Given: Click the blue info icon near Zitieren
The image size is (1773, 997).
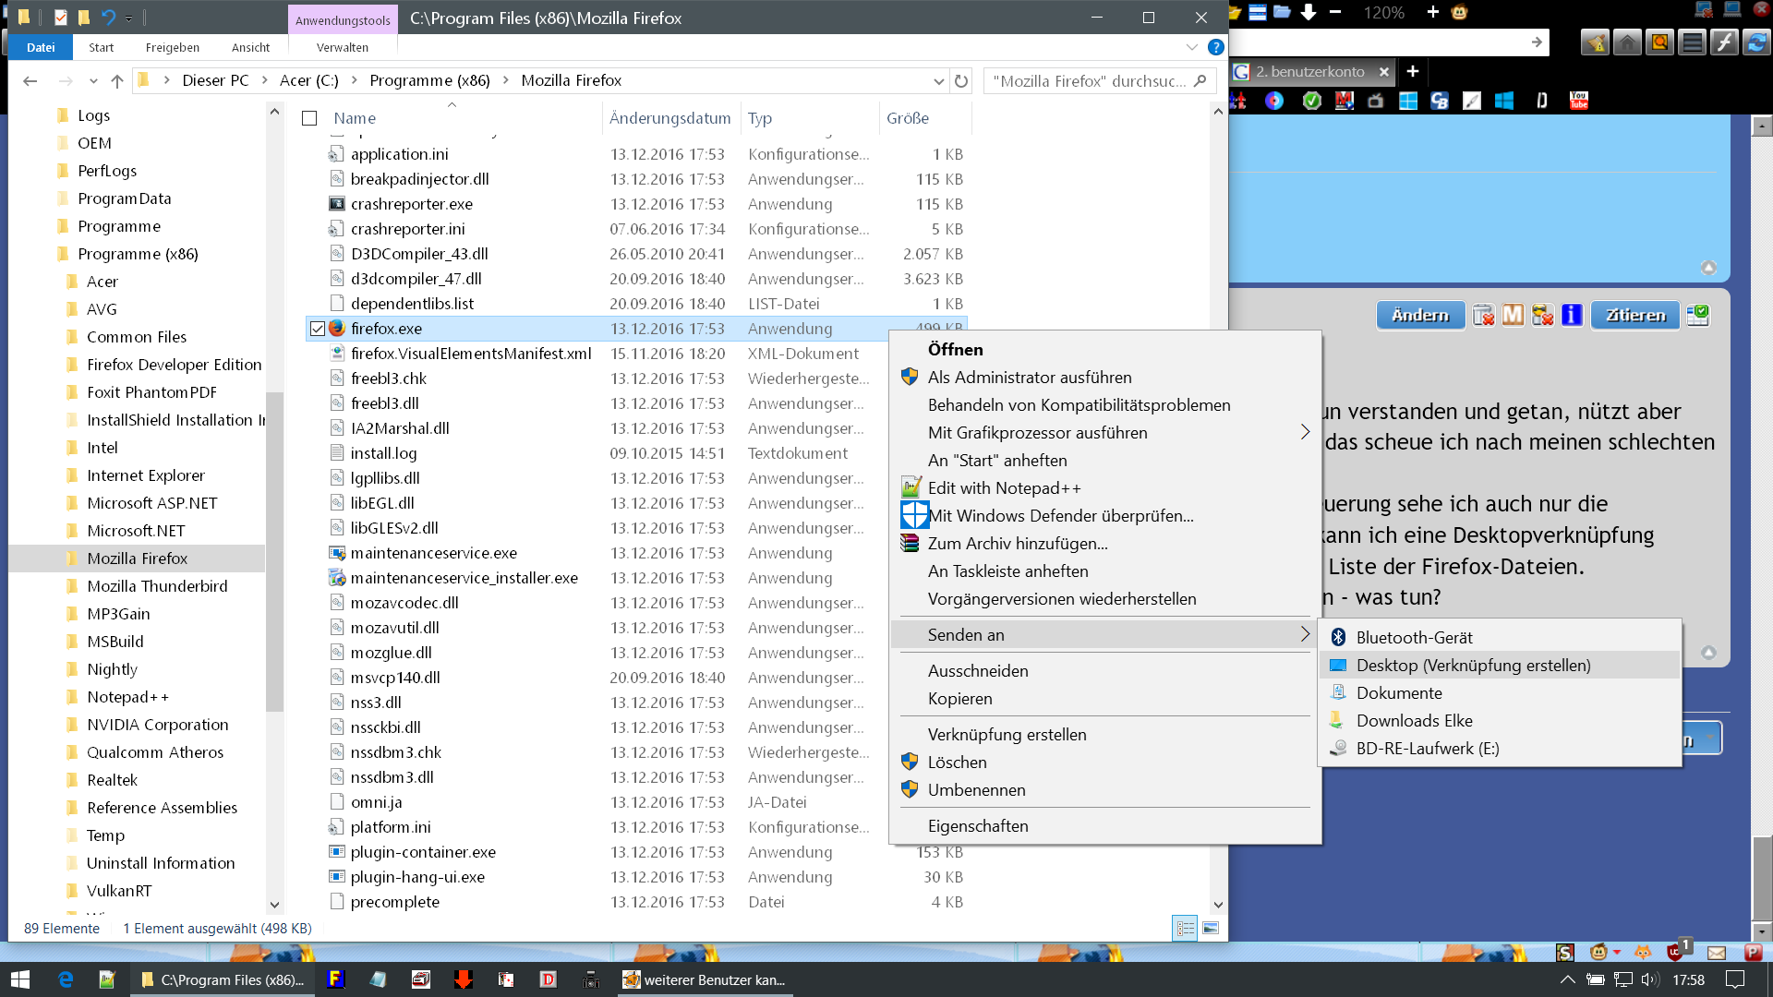Looking at the screenshot, I should 1572,316.
